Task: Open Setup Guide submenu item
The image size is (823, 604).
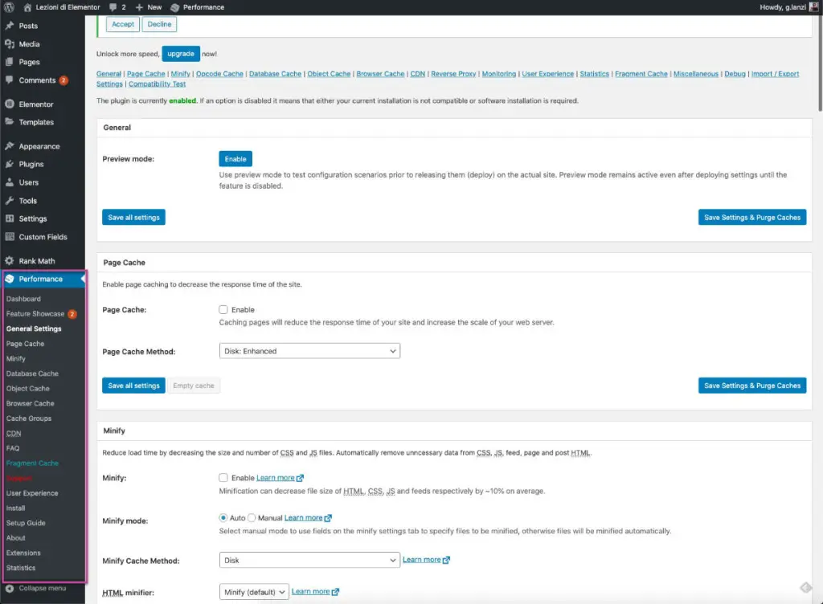Action: coord(26,523)
